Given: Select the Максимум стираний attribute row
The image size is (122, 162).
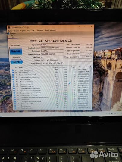Looking at the screenshot, I should (51, 82).
